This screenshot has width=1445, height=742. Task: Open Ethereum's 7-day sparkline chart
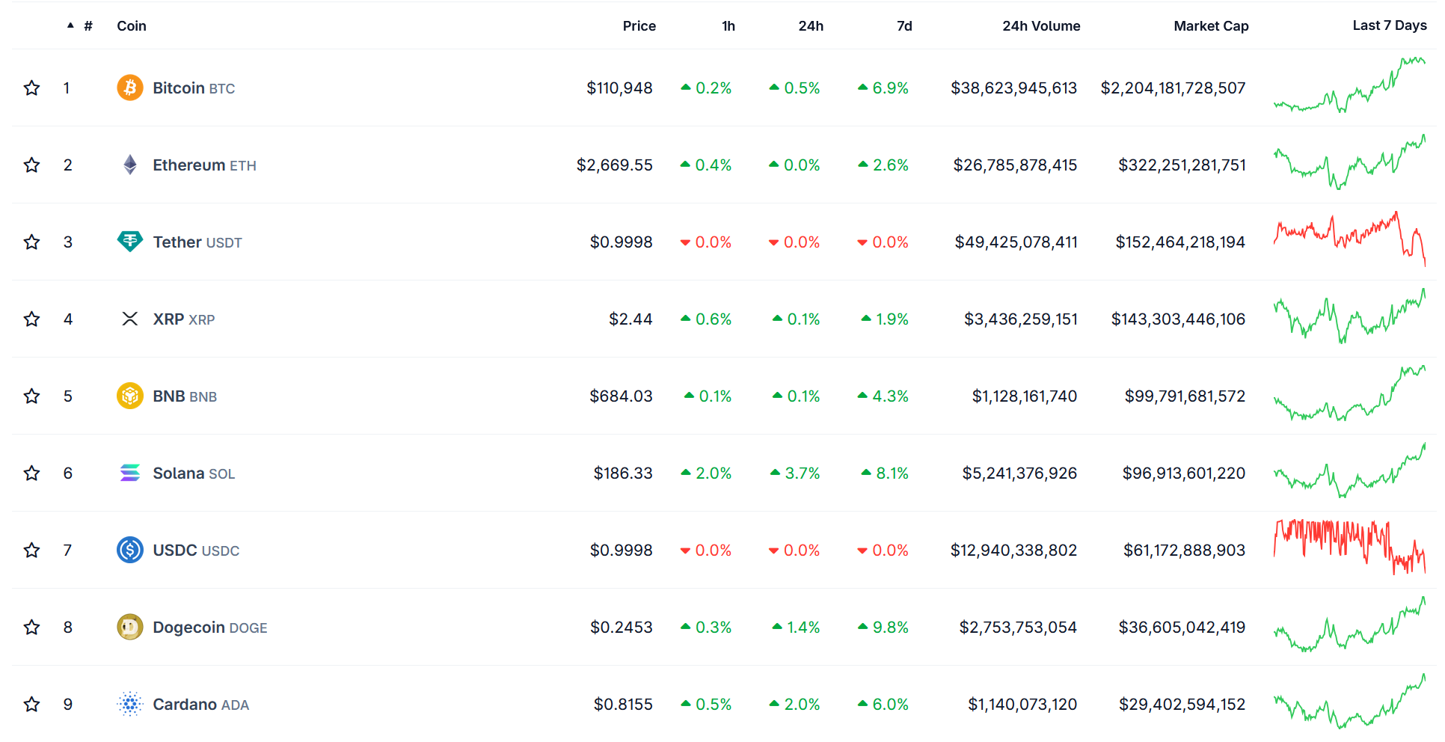tap(1349, 162)
